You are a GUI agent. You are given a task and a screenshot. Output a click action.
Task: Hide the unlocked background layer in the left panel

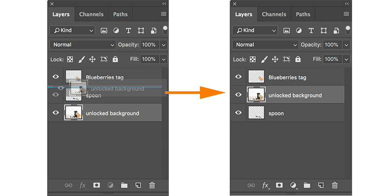coord(56,113)
